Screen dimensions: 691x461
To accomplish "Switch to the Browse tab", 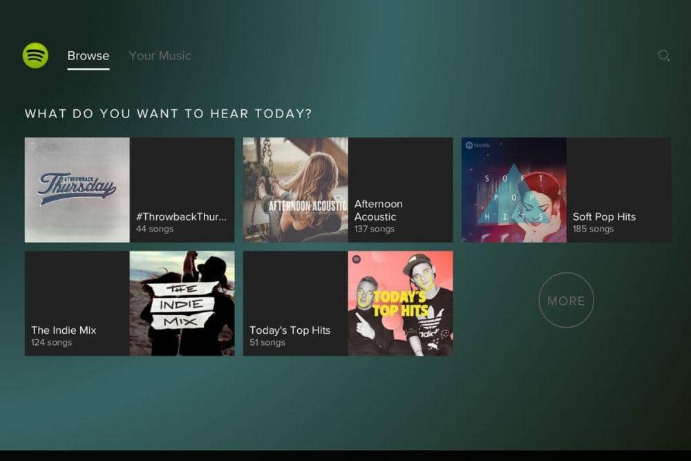I will pos(88,56).
